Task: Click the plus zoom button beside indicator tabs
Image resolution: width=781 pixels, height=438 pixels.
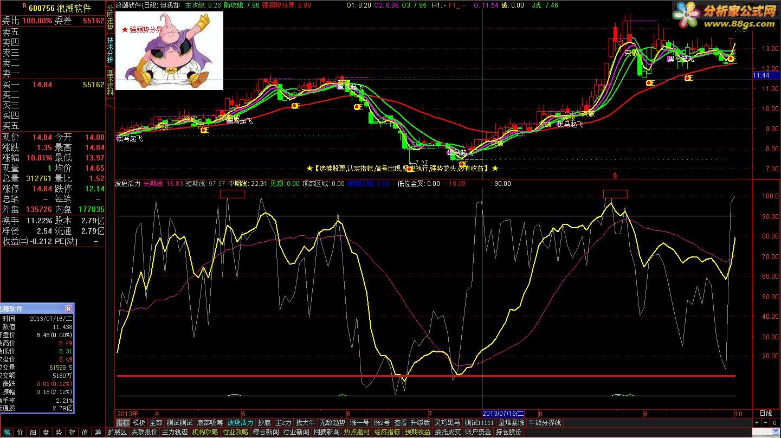Action: pos(757,423)
